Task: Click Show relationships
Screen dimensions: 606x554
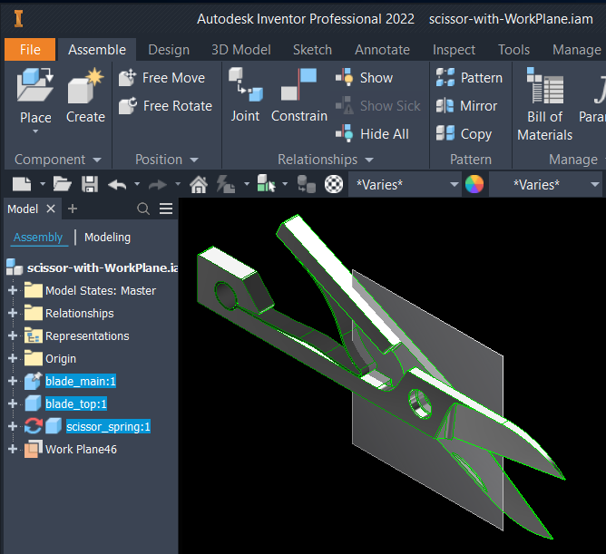Action: [364, 78]
